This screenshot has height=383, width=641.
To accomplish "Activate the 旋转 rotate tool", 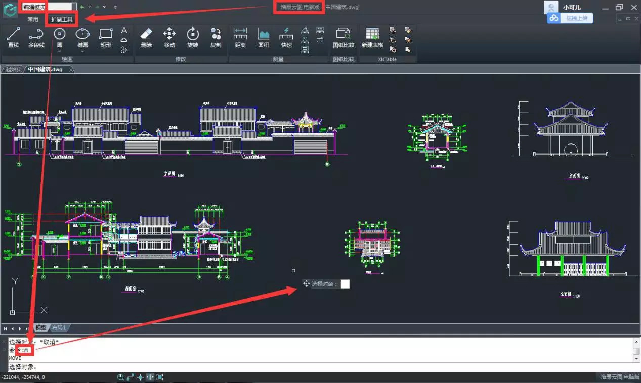I will coord(192,37).
